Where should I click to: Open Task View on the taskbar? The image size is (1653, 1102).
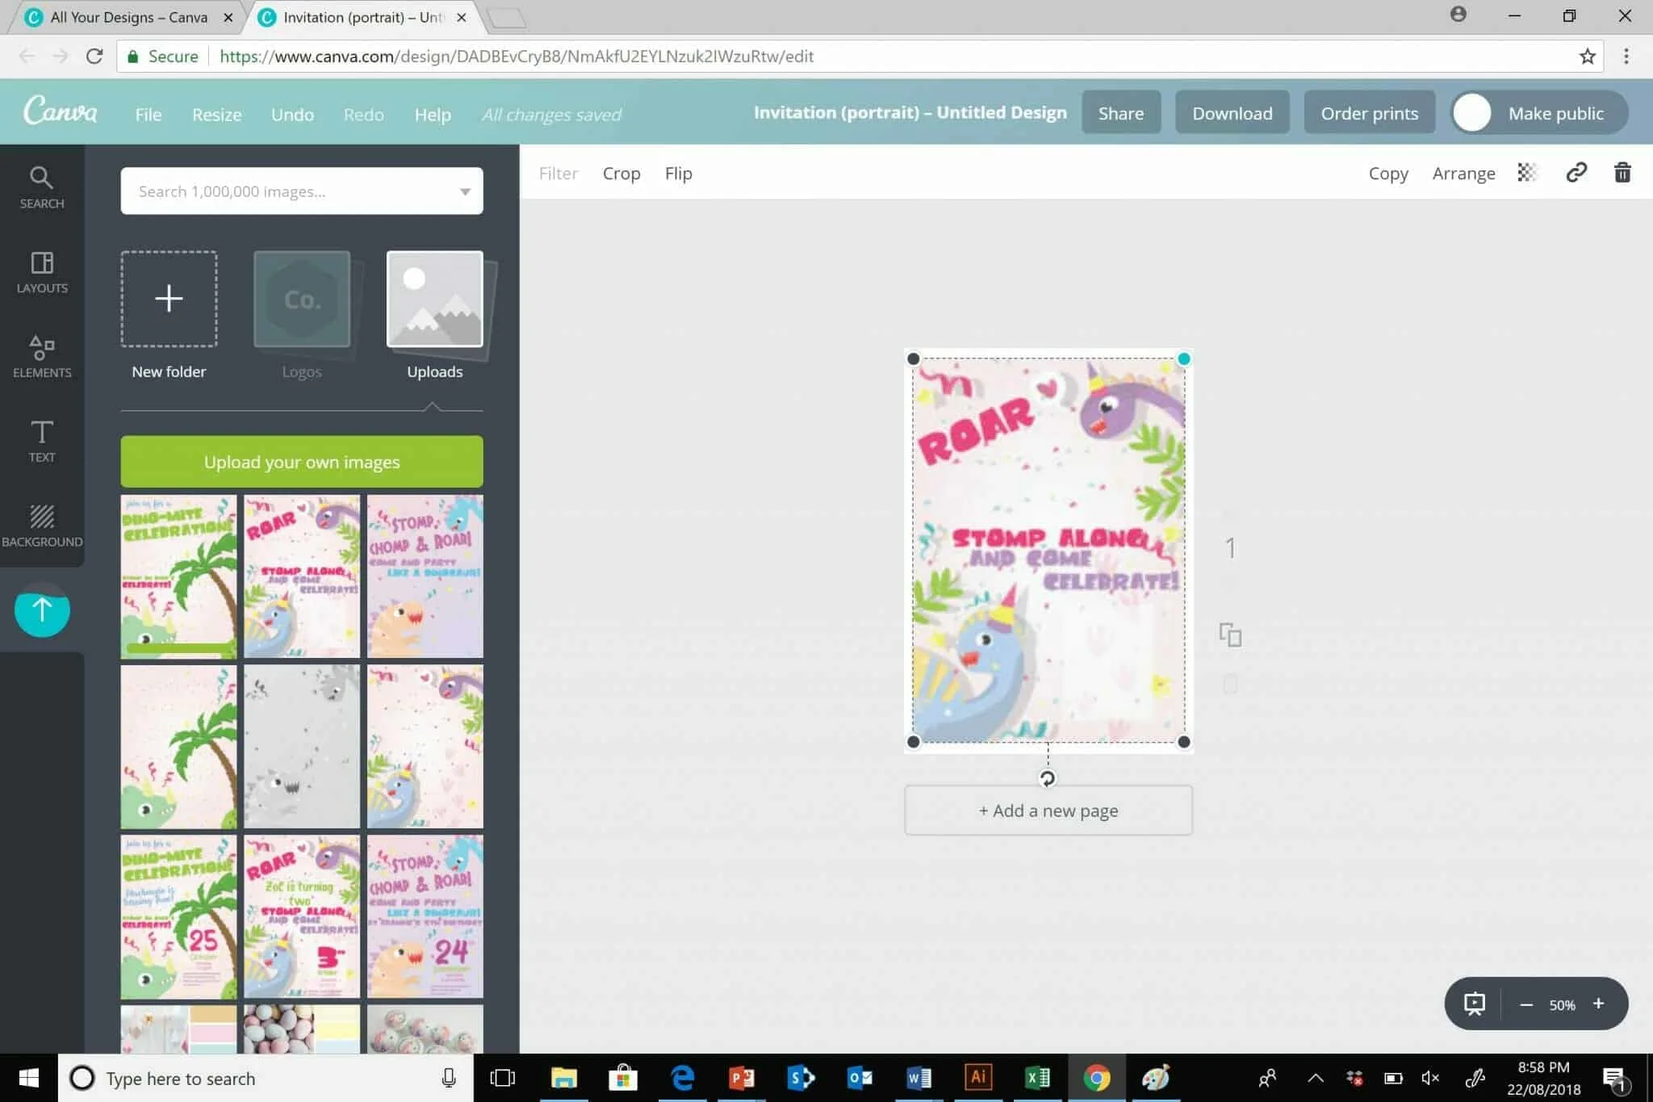click(x=502, y=1078)
